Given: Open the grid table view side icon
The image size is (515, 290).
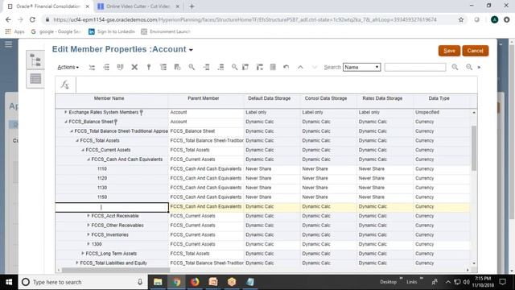Looking at the screenshot, I should coord(35,79).
